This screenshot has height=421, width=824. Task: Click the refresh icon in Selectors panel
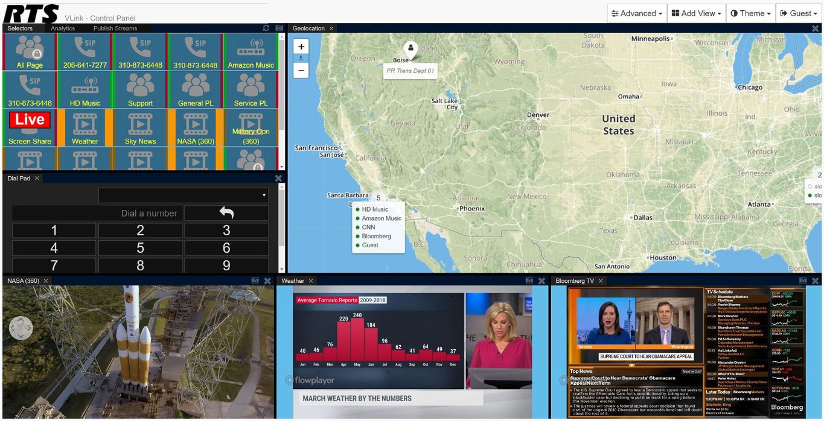coord(266,28)
